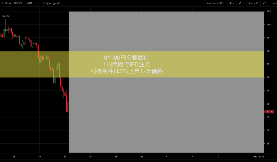
Task: Click the 03:15:22 countdown timer
Action: coord(259,157)
